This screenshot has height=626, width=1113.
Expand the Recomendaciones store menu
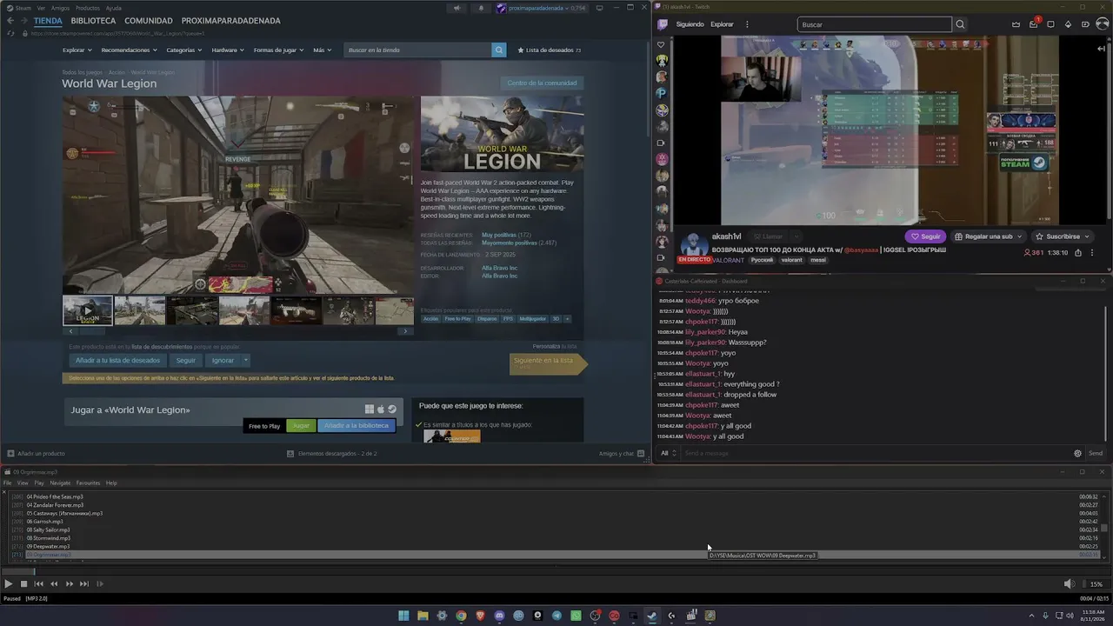tap(129, 50)
